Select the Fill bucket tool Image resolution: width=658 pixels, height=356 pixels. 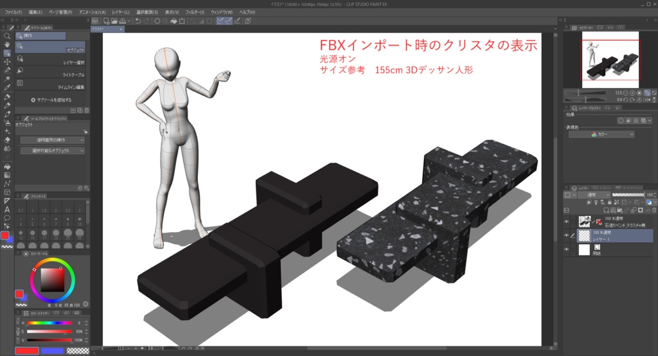[6, 166]
